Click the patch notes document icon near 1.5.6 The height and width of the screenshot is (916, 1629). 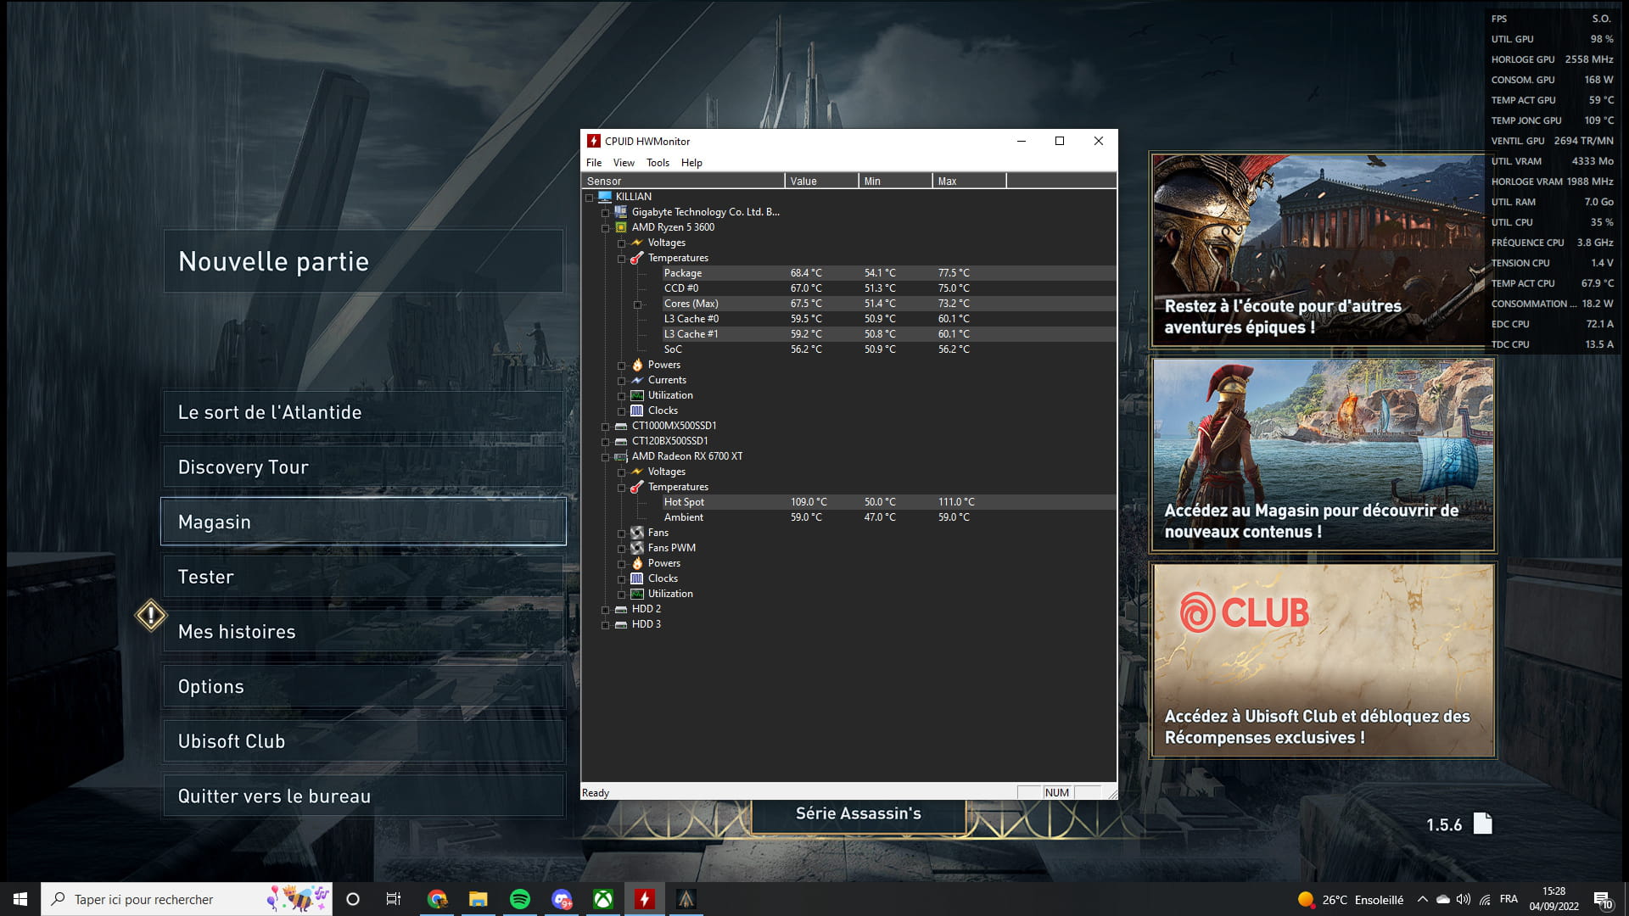1482,824
